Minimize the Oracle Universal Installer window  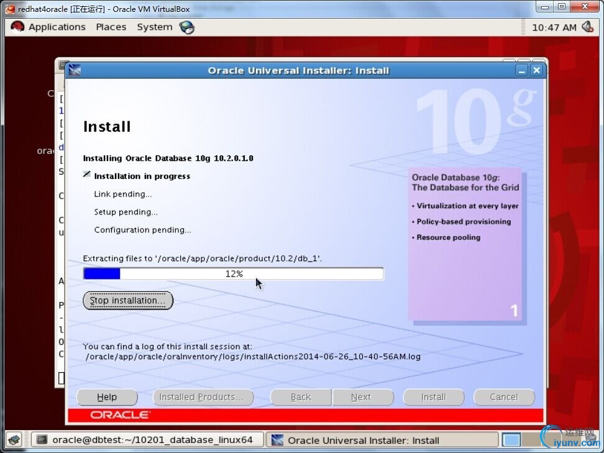(522, 70)
